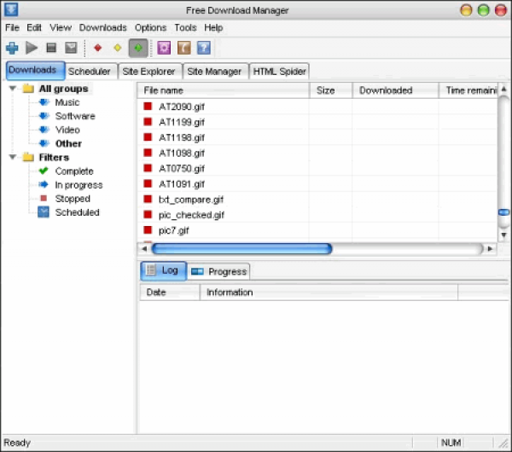Image resolution: width=512 pixels, height=452 pixels.
Task: Select the yellow diamond traffic mode icon
Action: click(x=118, y=48)
